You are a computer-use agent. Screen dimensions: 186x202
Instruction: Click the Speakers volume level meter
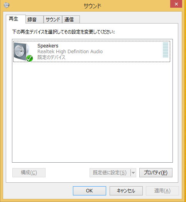(x=166, y=50)
